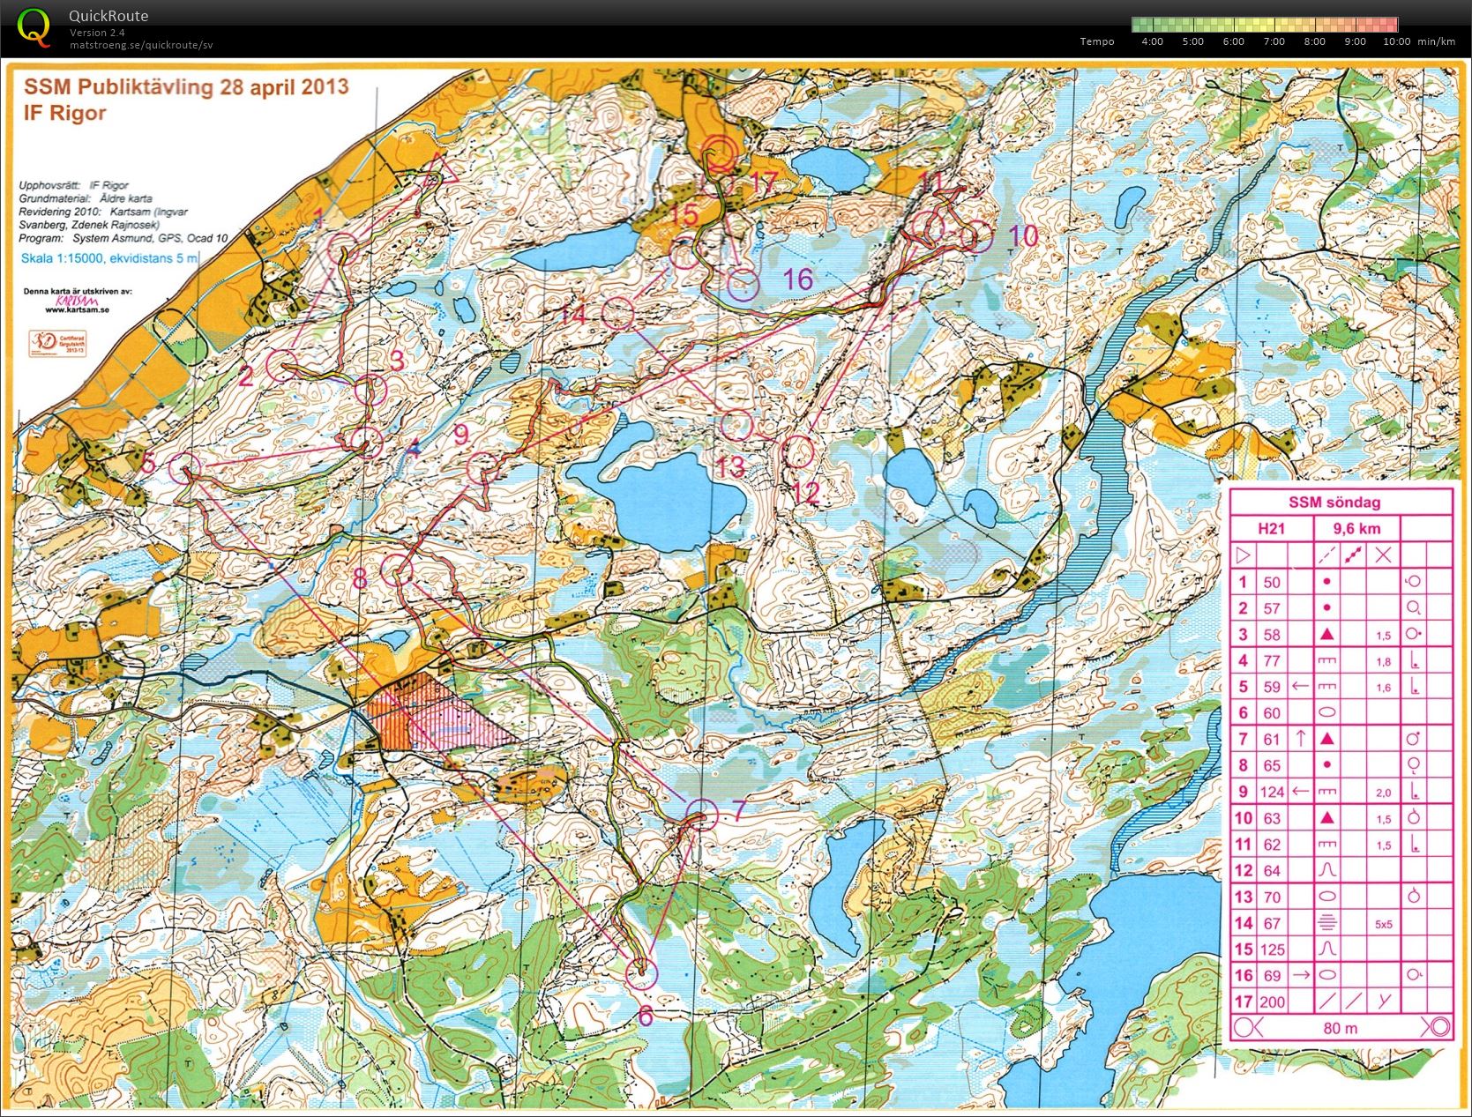Viewport: 1472px width, 1117px height.
Task: Click the 80 m finish distance cell
Action: pyautogui.click(x=1341, y=1028)
